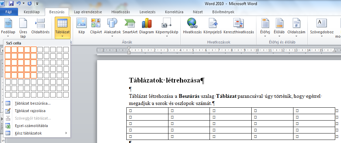This screenshot has width=341, height=143.
Task: Click the Fedőlap cover page icon
Action: 8,23
